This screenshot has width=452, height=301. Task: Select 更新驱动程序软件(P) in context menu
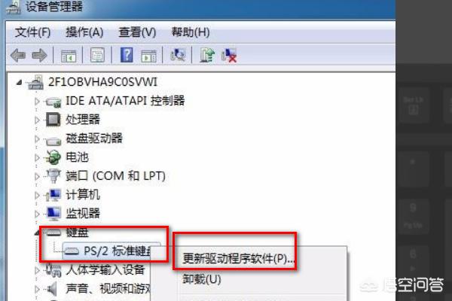[238, 258]
